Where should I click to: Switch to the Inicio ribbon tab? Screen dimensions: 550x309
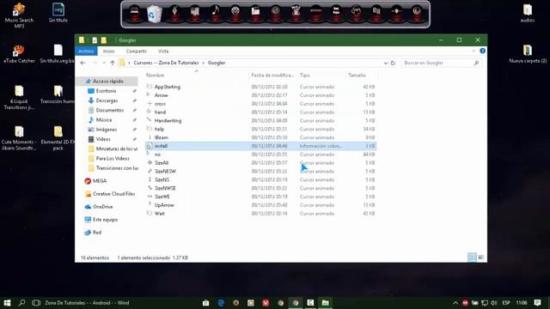(x=109, y=51)
